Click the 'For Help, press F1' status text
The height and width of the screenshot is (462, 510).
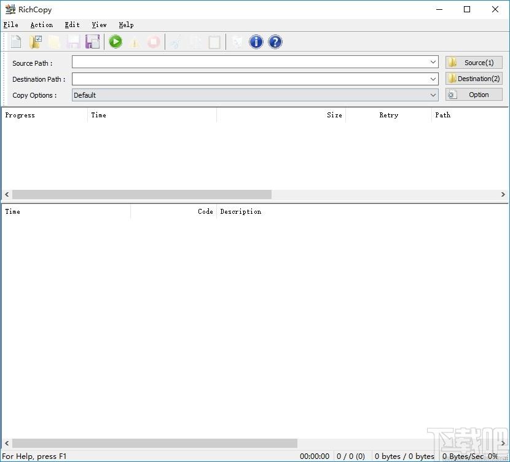(34, 456)
